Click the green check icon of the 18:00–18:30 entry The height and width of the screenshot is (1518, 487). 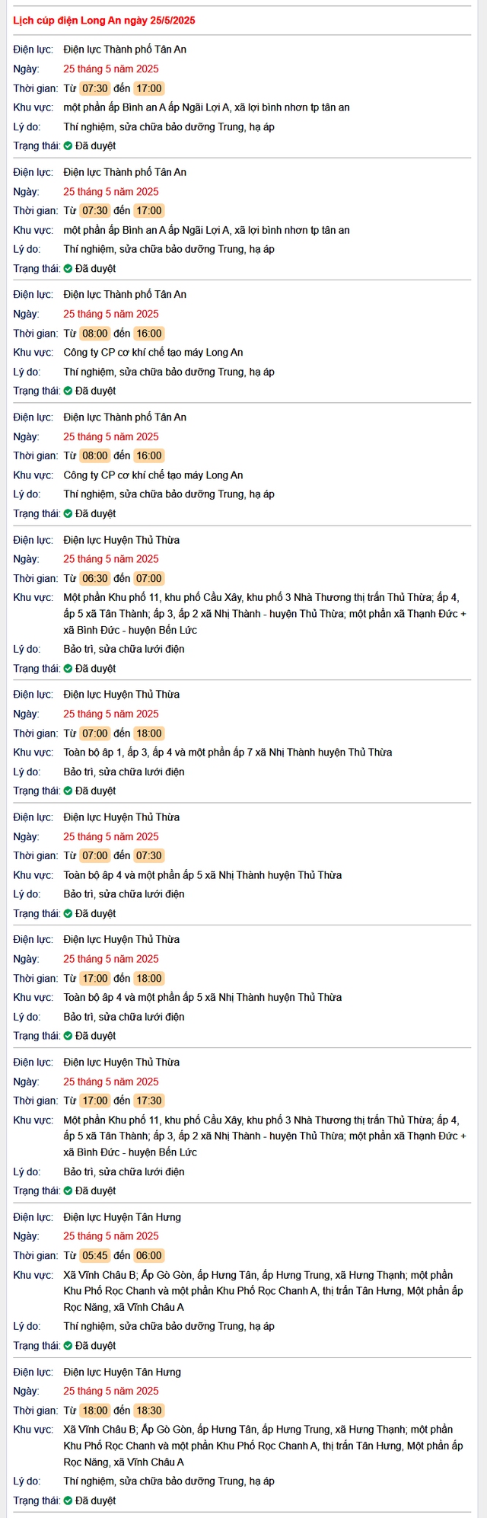(x=68, y=1500)
